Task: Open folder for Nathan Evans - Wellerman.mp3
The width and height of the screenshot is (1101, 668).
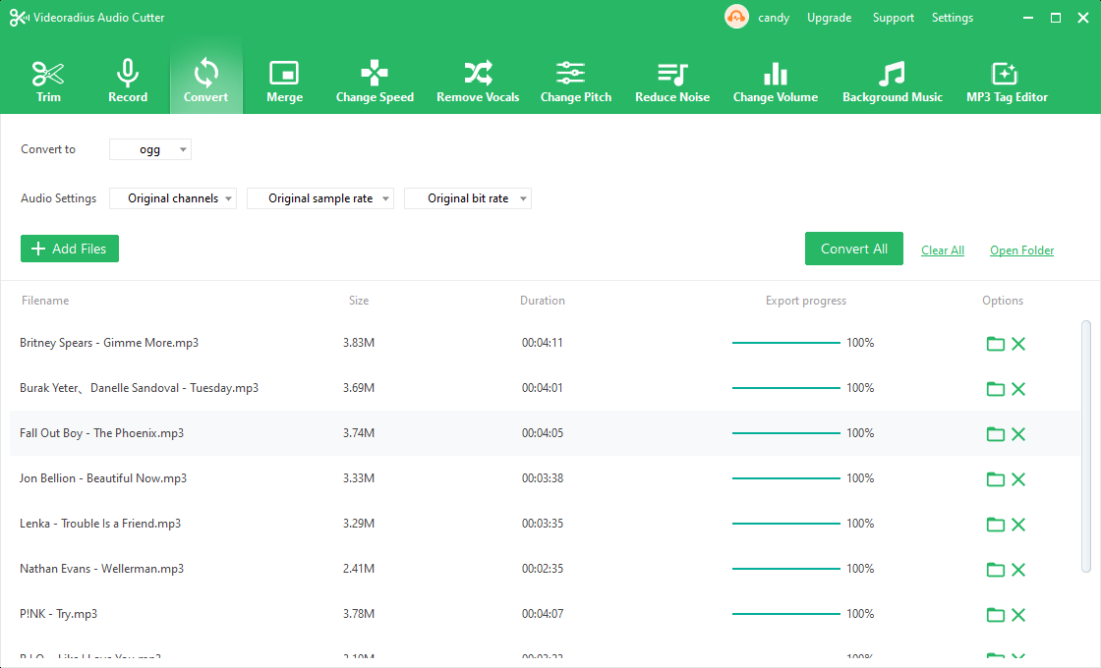Action: [996, 569]
